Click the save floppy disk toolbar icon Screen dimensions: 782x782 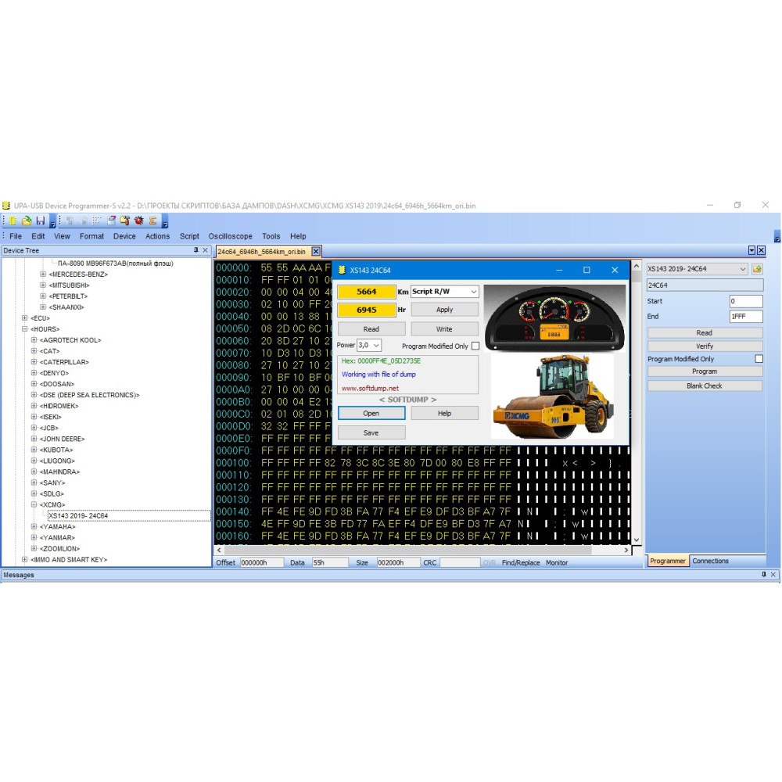click(x=41, y=221)
